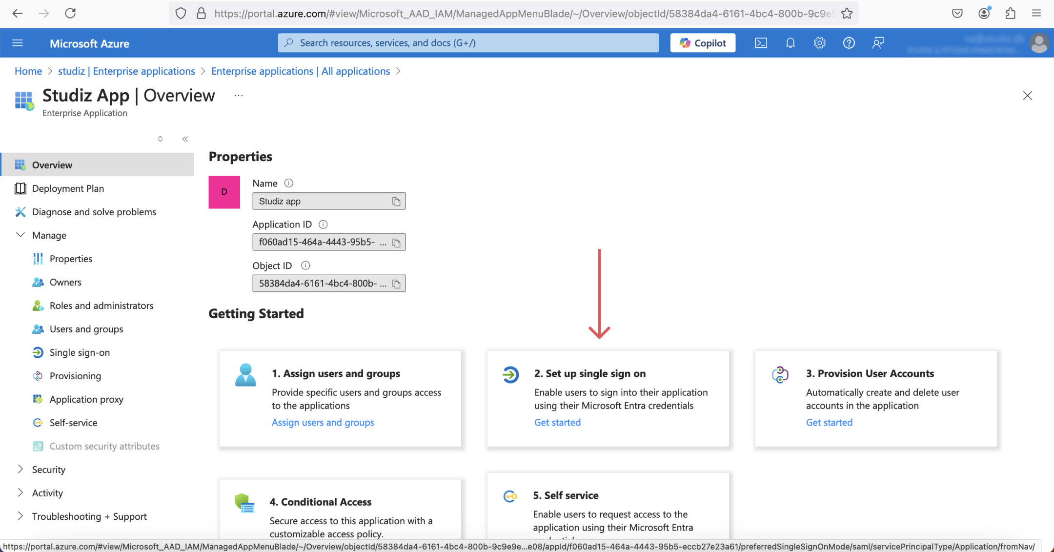Image resolution: width=1054 pixels, height=552 pixels.
Task: Go to Enterprise applications | All applications breadcrumb
Action: point(301,71)
